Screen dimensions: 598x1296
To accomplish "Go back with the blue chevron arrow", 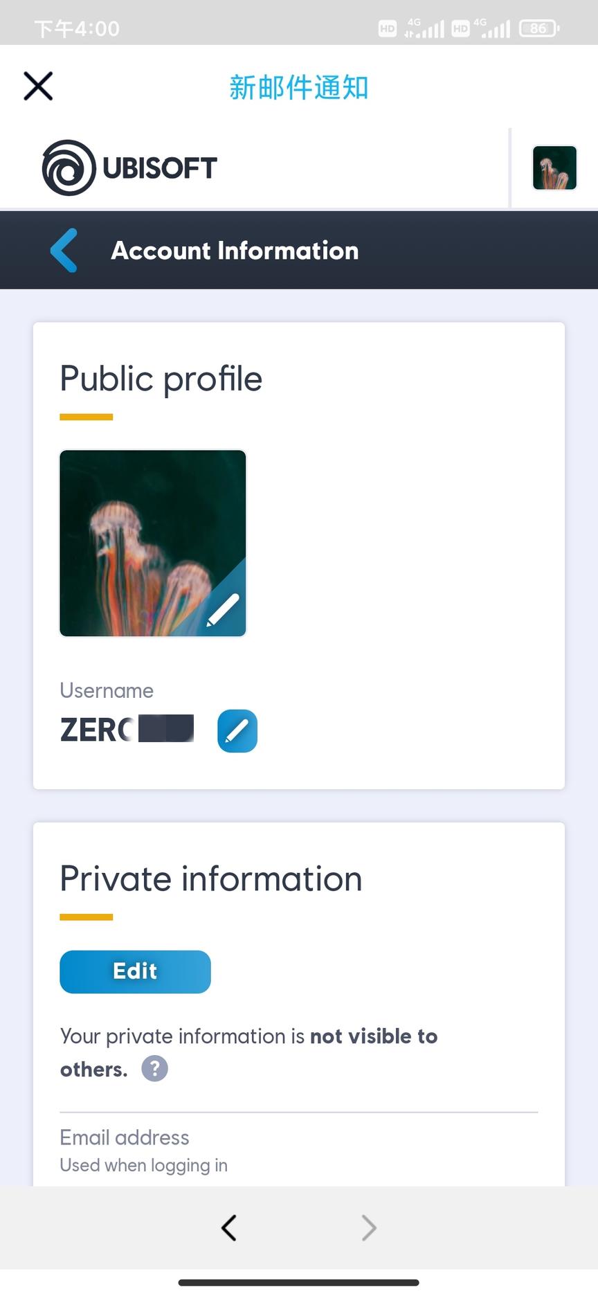I will [64, 251].
